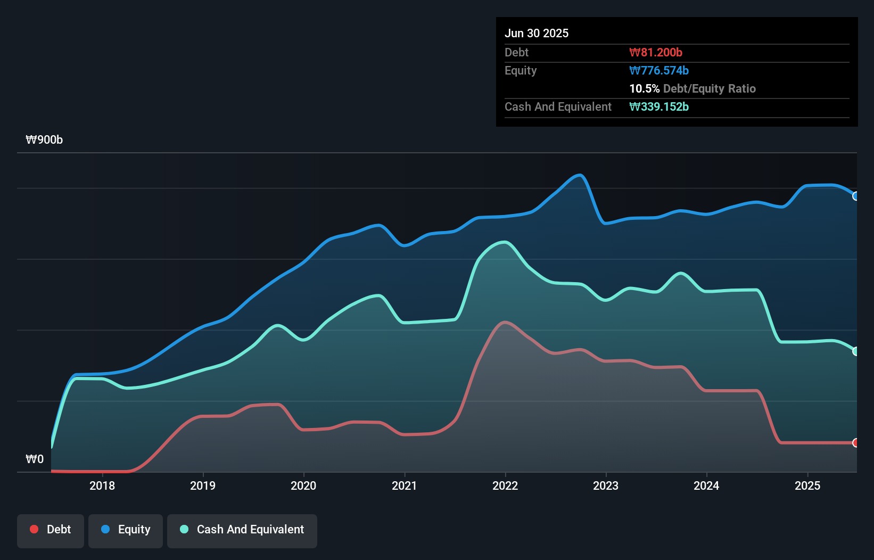Expand the Jun 30 2025 tooltip header
The height and width of the screenshot is (560, 874).
pyautogui.click(x=537, y=33)
